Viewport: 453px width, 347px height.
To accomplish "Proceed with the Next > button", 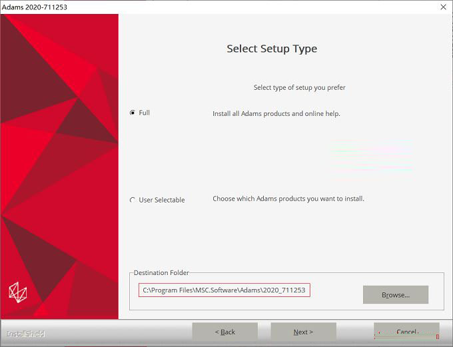I will tap(303, 332).
